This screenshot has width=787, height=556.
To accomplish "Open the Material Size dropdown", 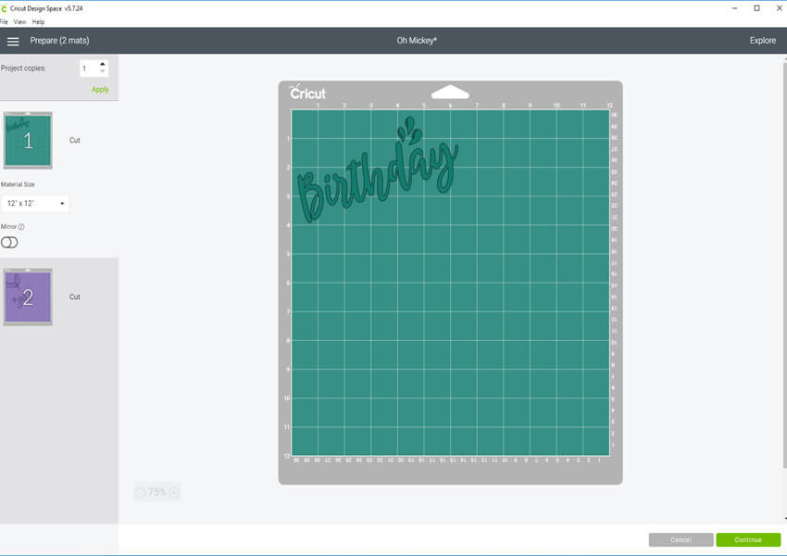I will tap(35, 204).
